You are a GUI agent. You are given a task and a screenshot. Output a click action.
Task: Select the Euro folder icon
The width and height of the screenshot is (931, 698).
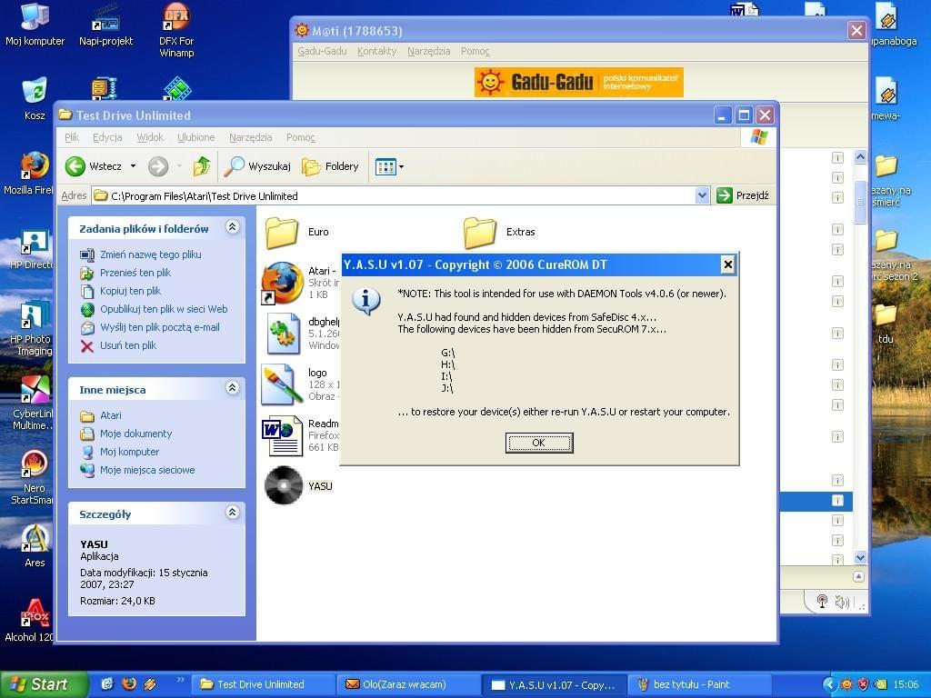pyautogui.click(x=282, y=232)
